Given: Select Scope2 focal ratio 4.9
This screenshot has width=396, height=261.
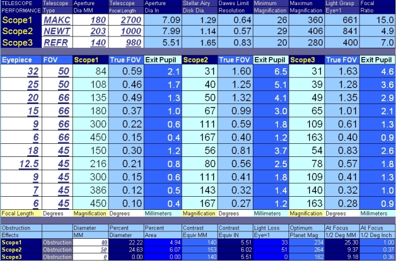Looking at the screenshot, I should pyautogui.click(x=378, y=31).
